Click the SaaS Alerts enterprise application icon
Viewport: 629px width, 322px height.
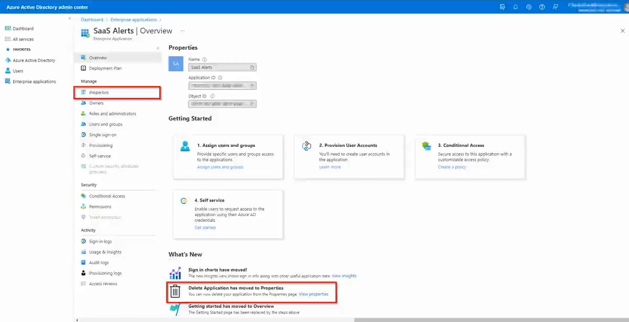[x=85, y=33]
